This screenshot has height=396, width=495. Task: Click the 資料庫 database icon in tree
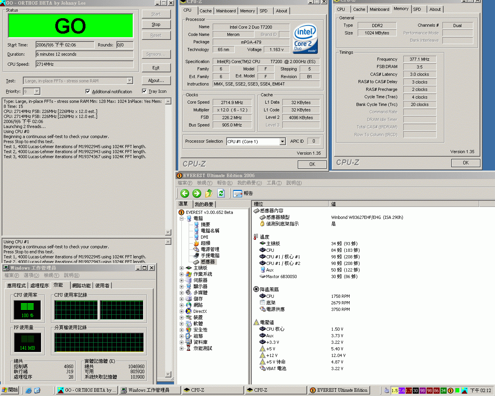(x=188, y=342)
